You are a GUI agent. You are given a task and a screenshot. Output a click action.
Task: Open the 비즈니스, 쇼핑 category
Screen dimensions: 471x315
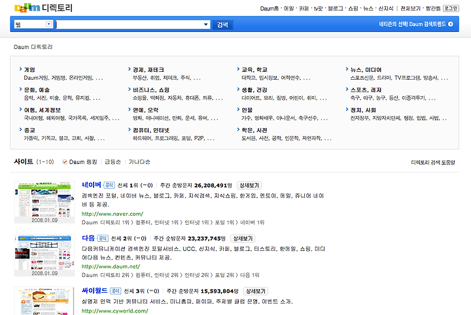pos(151,90)
